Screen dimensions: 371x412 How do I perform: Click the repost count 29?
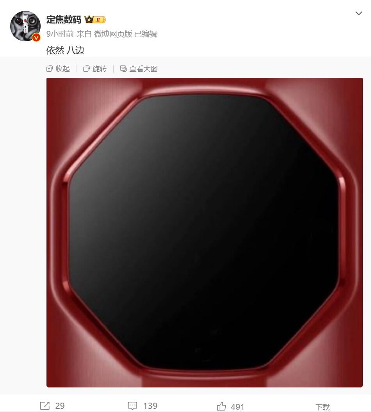[x=60, y=406]
